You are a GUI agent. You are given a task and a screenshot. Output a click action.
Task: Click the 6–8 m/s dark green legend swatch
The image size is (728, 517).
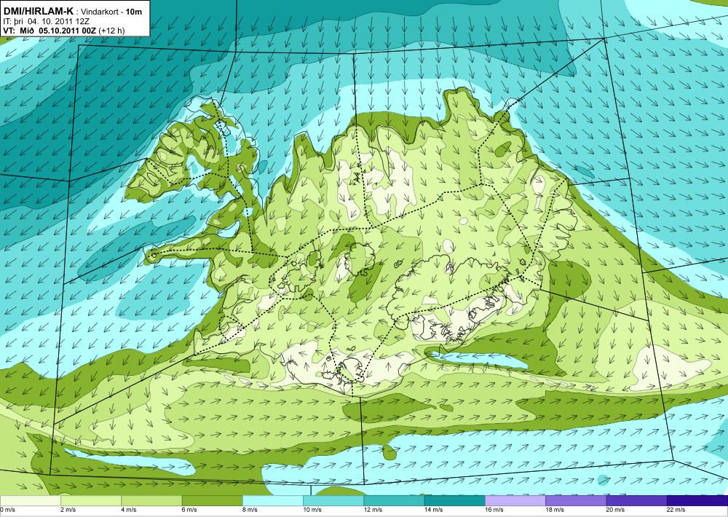click(x=212, y=500)
